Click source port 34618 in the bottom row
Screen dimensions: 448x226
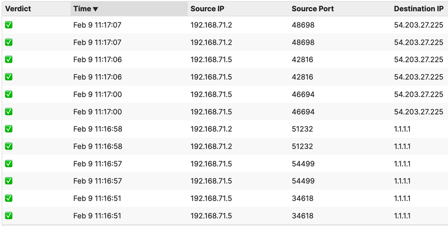point(303,216)
